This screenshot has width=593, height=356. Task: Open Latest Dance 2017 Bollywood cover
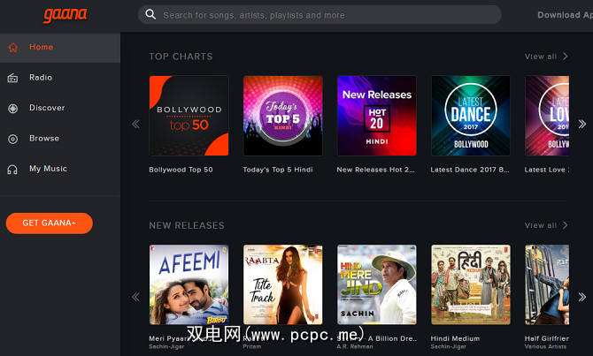click(471, 116)
